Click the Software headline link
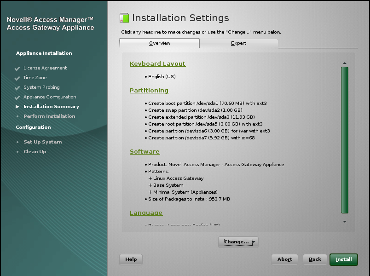Viewport: 370px width, 276px height. (145, 151)
